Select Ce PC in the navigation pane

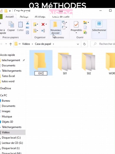[4, 95]
